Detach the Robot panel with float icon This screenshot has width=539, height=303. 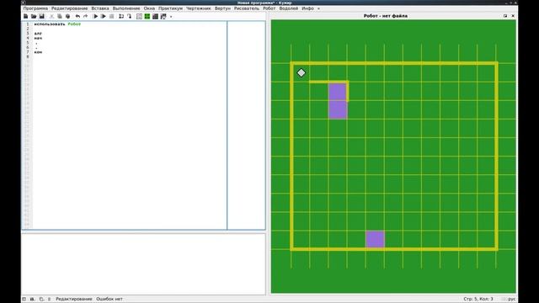coord(505,16)
